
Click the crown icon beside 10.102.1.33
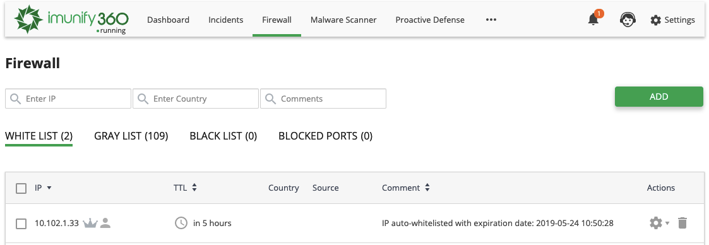pyautogui.click(x=90, y=224)
